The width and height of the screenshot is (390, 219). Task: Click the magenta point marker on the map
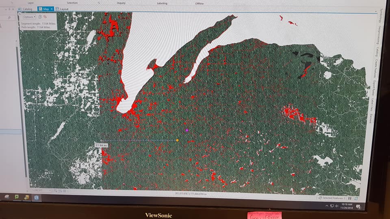click(187, 130)
